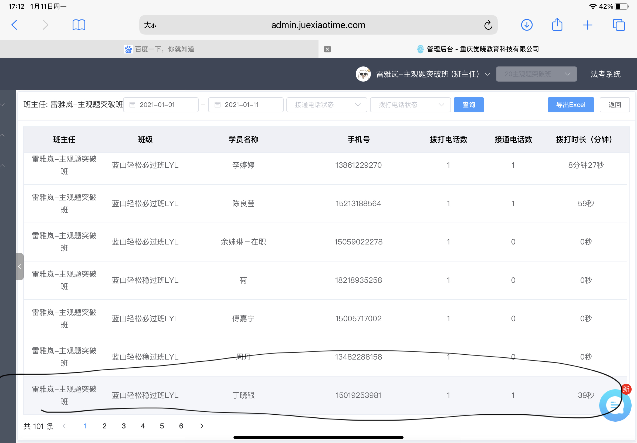Screen dimensions: 637x443
Task: Tap the address bar admin.juexiaotime.com
Action: (318, 25)
